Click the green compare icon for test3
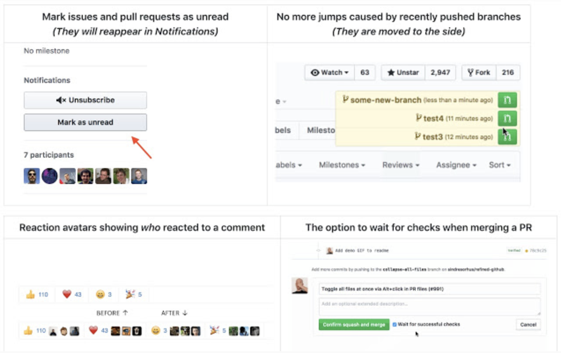This screenshot has width=561, height=353. coord(507,136)
